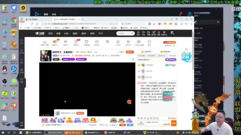Viewport: 241px width, 135px height.
Task: Select the 贵宾(22) ranking tab
Action: click(x=162, y=56)
